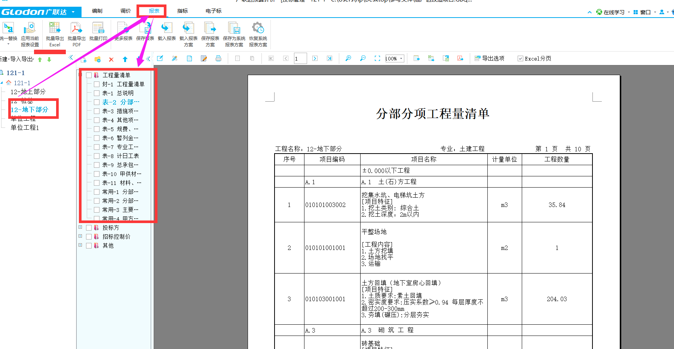Click the green down arrow in project panel

tap(49, 59)
